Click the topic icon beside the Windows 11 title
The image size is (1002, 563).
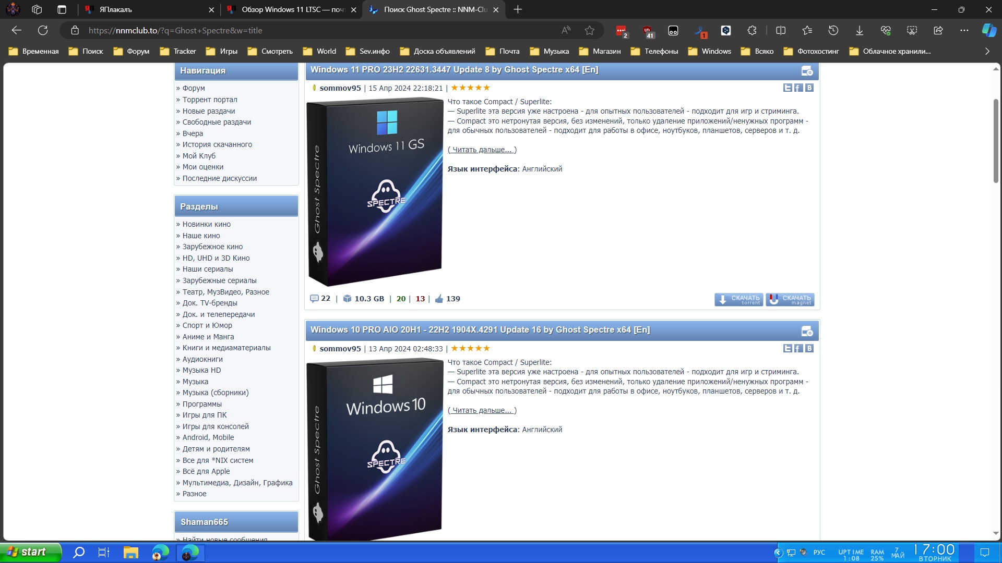(807, 70)
